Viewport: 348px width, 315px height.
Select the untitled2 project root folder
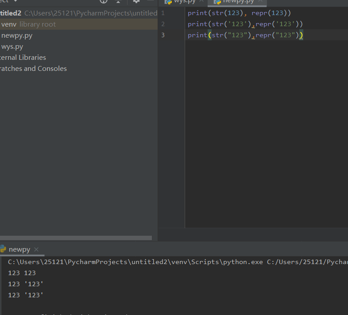[x=79, y=13]
